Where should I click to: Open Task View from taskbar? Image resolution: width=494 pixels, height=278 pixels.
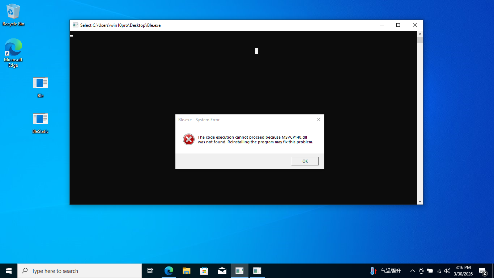coord(150,271)
